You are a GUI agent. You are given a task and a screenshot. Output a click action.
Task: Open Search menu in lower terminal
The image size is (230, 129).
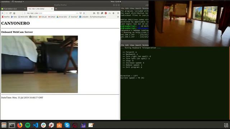138,45
